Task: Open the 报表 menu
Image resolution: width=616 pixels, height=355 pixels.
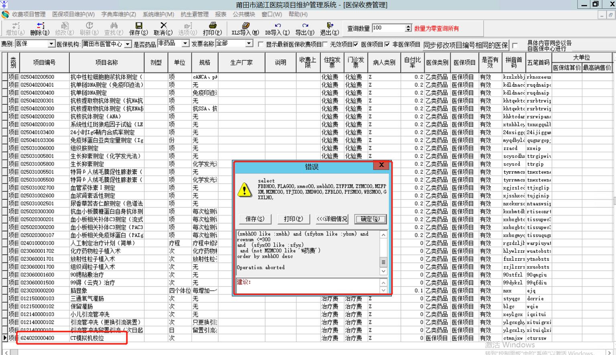Action: [221, 14]
